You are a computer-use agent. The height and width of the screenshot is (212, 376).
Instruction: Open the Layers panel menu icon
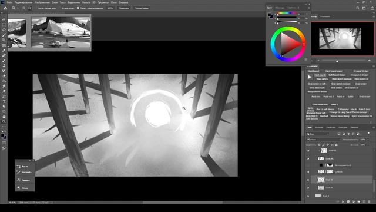(x=374, y=127)
